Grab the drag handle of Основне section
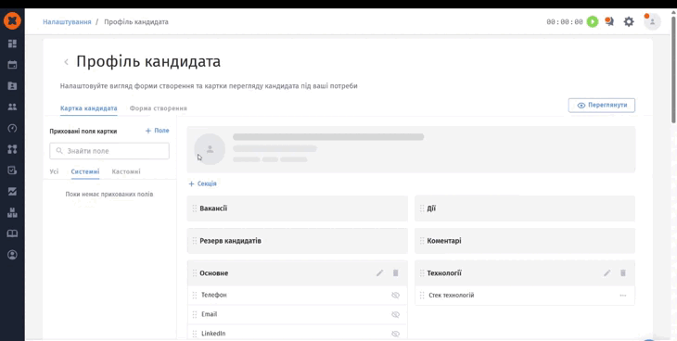 coord(195,273)
